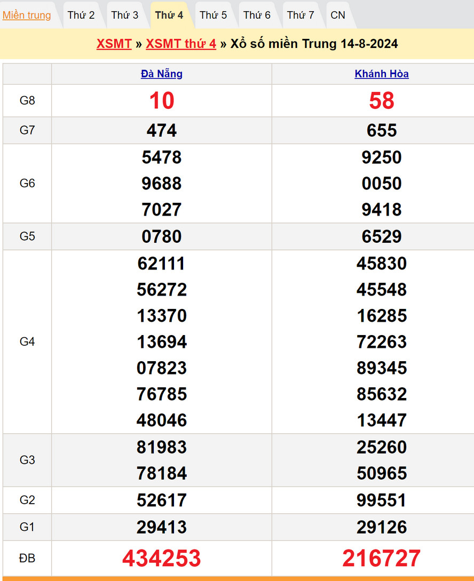Image resolution: width=474 pixels, height=581 pixels.
Task: Open the XSMT thứ 4 breadcrumb link
Action: (x=181, y=44)
